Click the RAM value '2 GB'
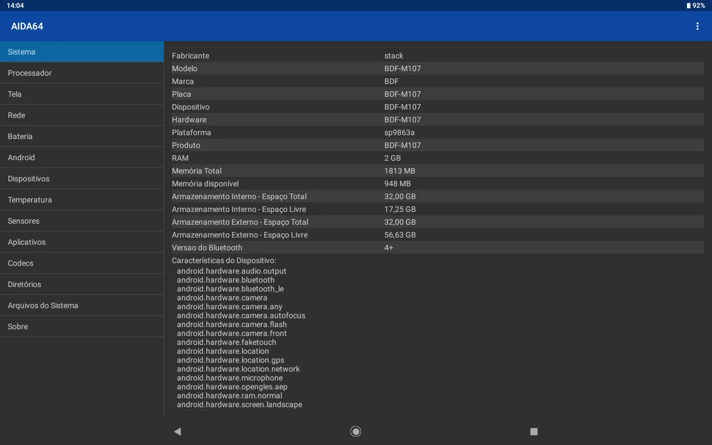 click(393, 158)
